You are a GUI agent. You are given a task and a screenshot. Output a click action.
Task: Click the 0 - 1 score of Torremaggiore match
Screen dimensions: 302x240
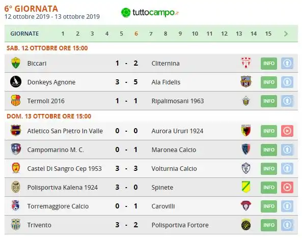click(126, 206)
